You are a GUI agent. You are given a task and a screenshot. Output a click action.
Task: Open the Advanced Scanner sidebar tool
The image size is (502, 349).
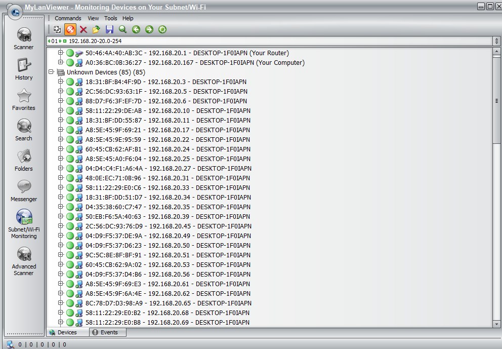tap(24, 261)
